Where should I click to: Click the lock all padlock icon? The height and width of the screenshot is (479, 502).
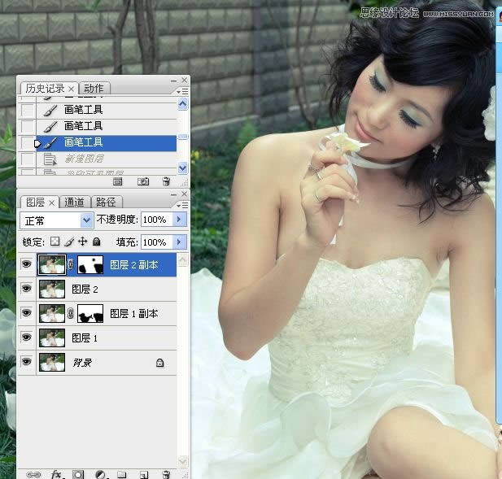(96, 242)
